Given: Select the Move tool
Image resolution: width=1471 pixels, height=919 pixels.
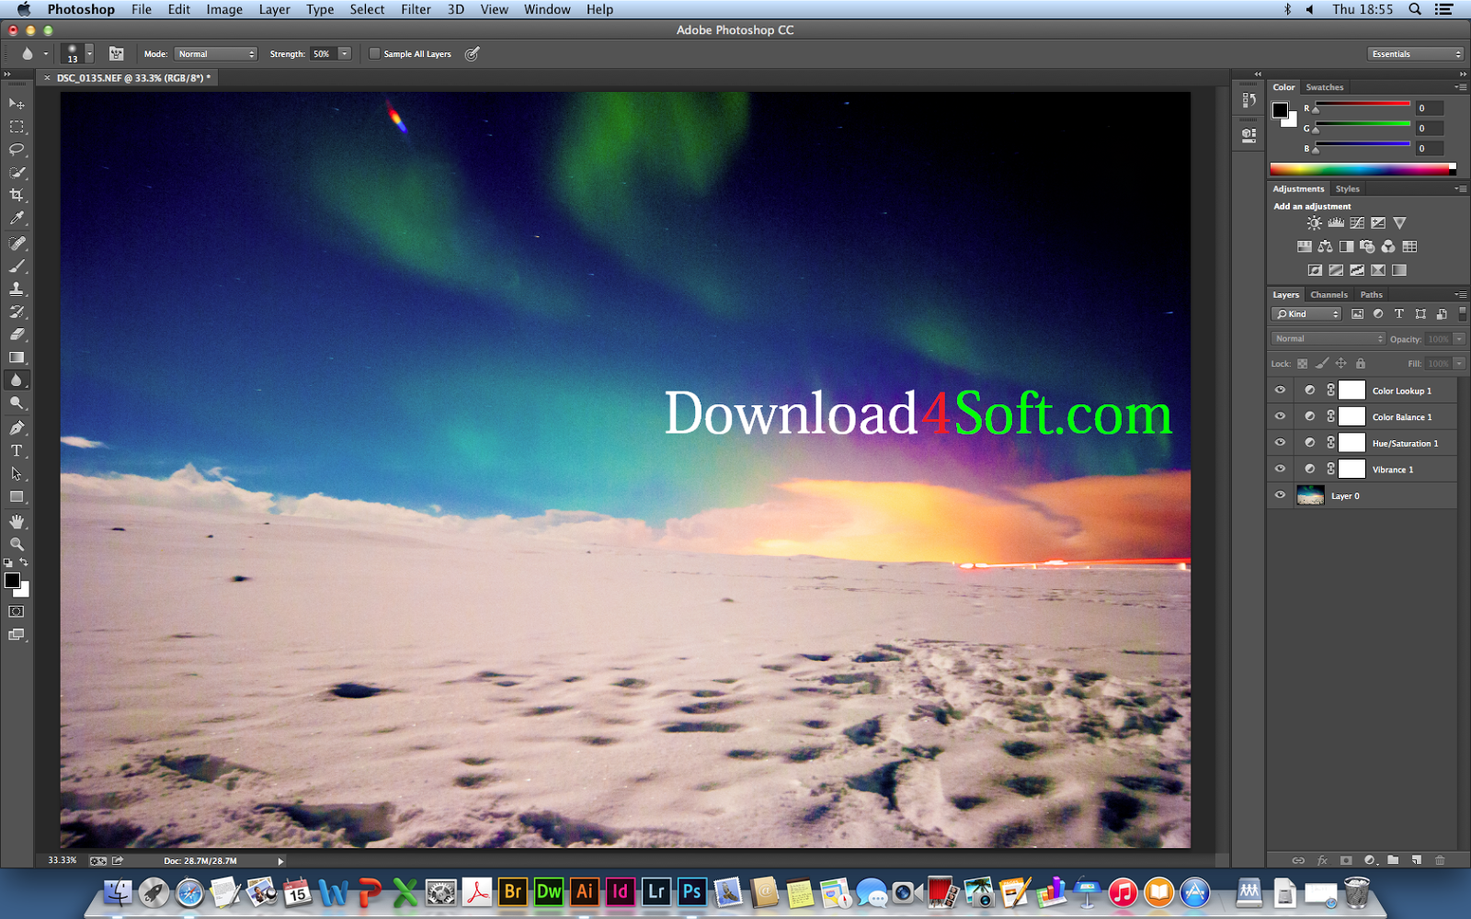Looking at the screenshot, I should 17,104.
